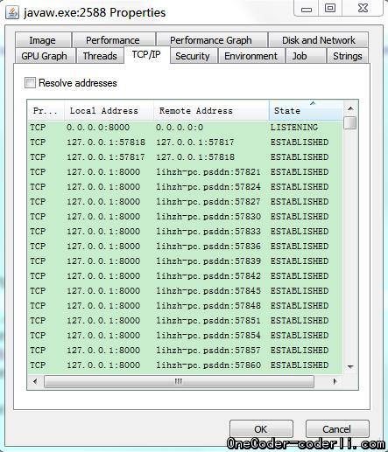View the Security tab
Viewport: 388px width, 452px height.
coord(193,56)
